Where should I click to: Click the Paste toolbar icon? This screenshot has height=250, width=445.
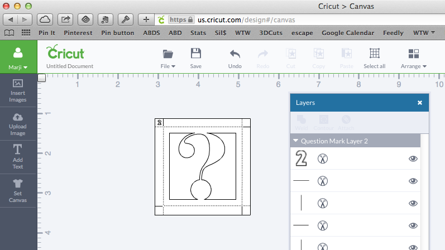(347, 58)
